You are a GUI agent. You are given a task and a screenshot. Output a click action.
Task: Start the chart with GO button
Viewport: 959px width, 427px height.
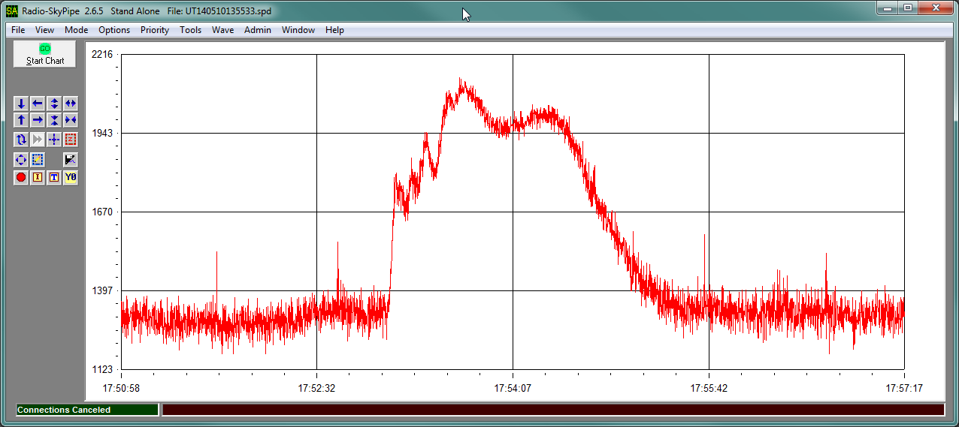point(45,54)
